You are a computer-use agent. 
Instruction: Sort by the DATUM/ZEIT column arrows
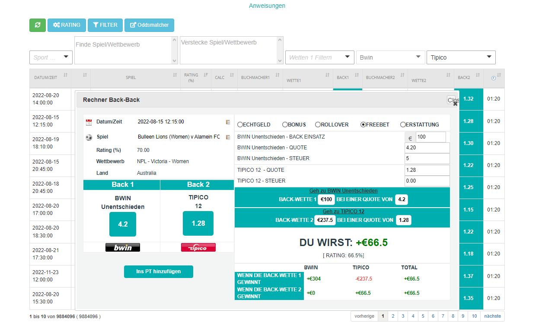[x=65, y=75]
